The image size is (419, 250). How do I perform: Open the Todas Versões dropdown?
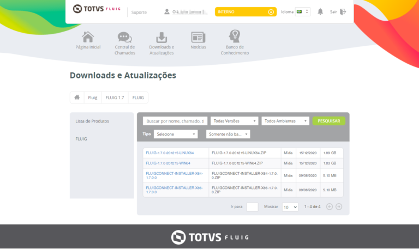tap(235, 121)
